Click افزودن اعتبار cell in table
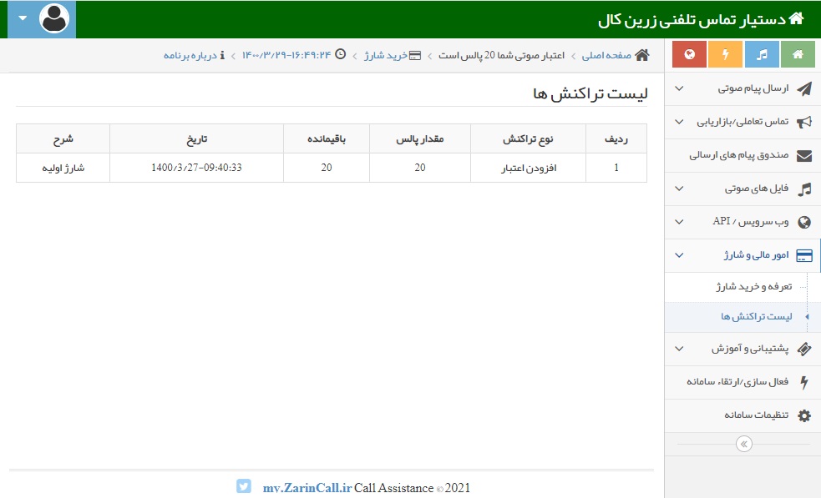The width and height of the screenshot is (821, 498). point(528,168)
